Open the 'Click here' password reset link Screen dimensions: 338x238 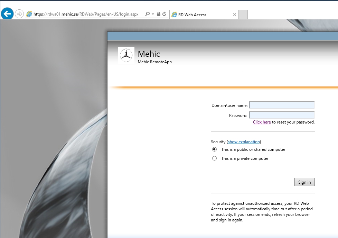point(262,122)
